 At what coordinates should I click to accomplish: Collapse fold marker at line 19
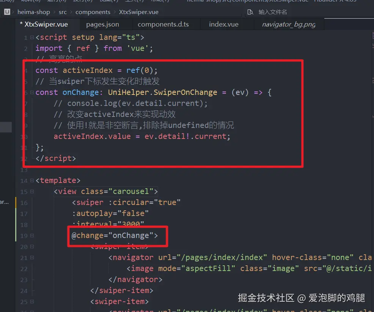(32, 236)
